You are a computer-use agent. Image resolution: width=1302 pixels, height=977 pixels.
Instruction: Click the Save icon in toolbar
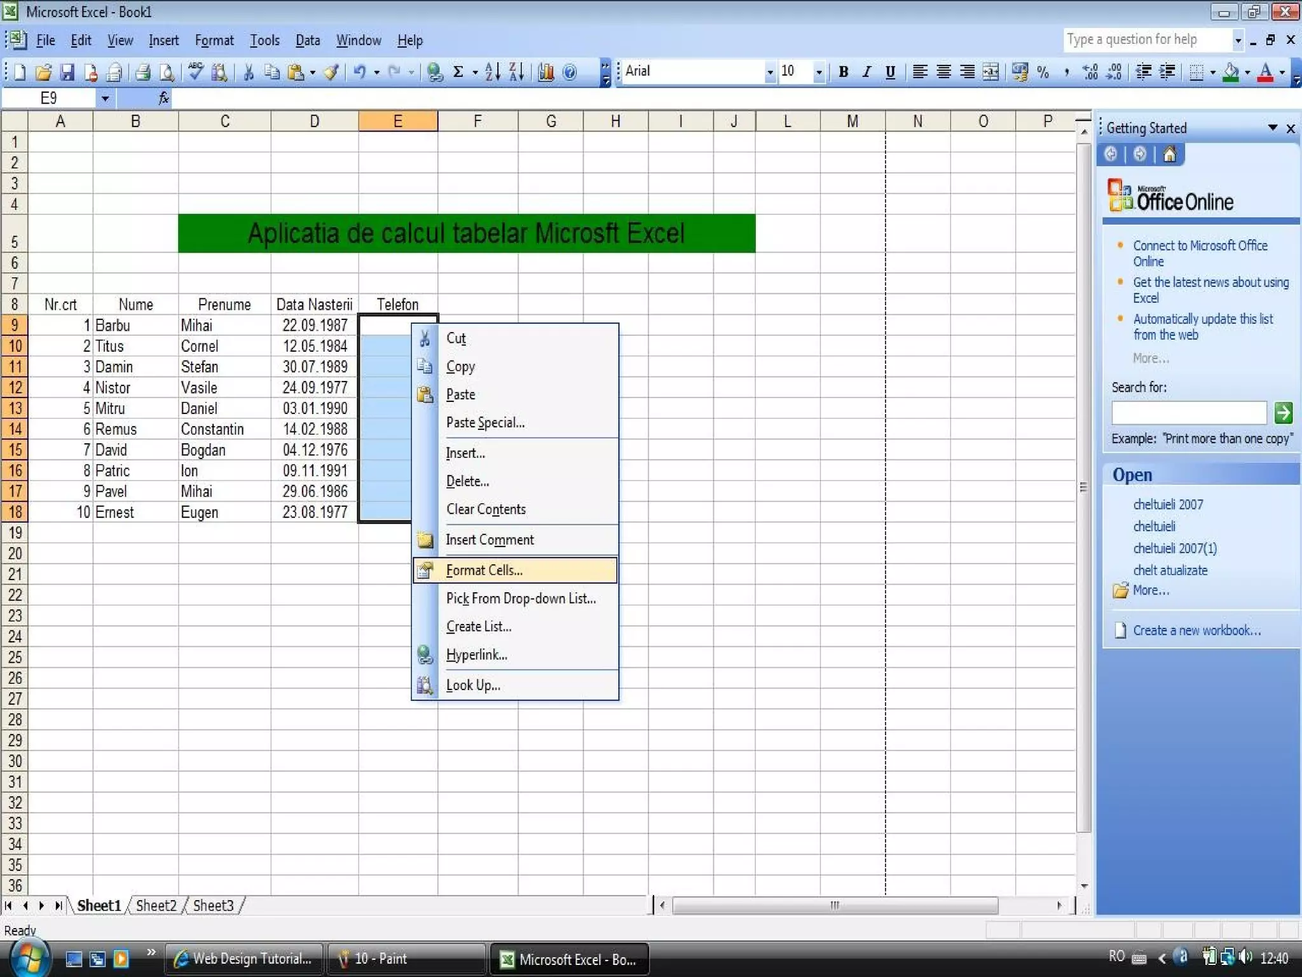tap(67, 72)
